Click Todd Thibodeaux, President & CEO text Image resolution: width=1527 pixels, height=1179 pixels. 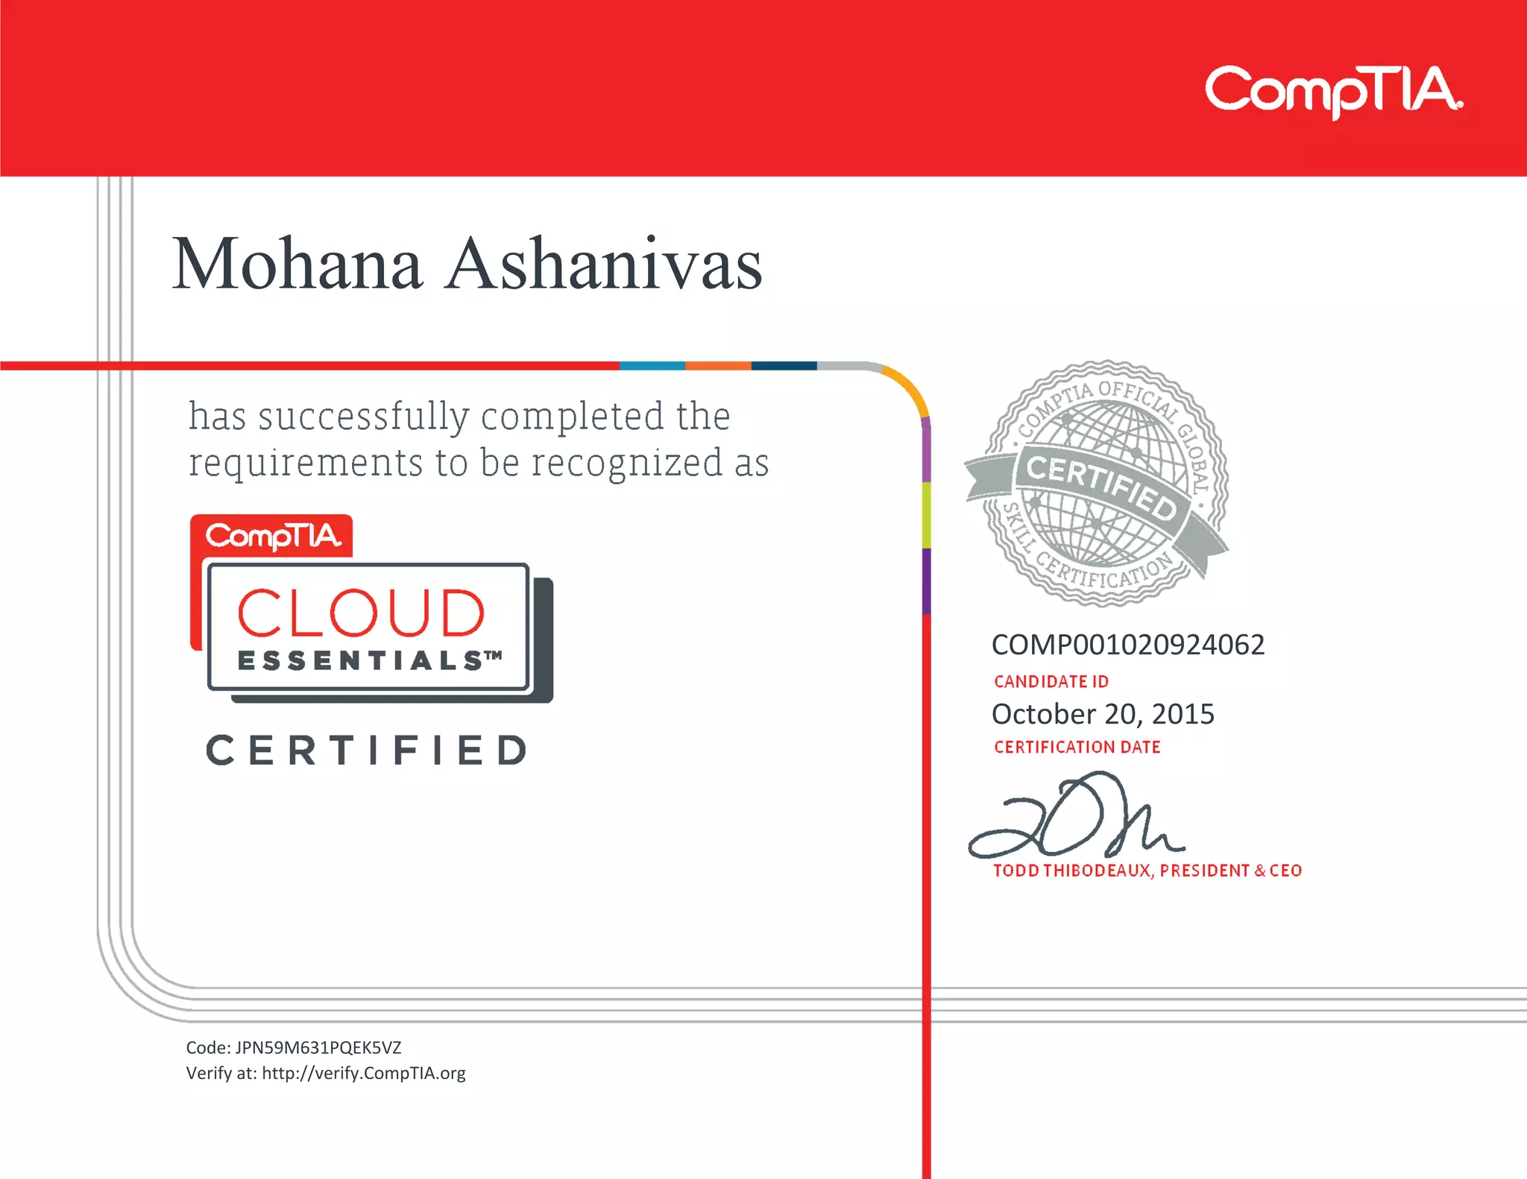click(x=1147, y=870)
